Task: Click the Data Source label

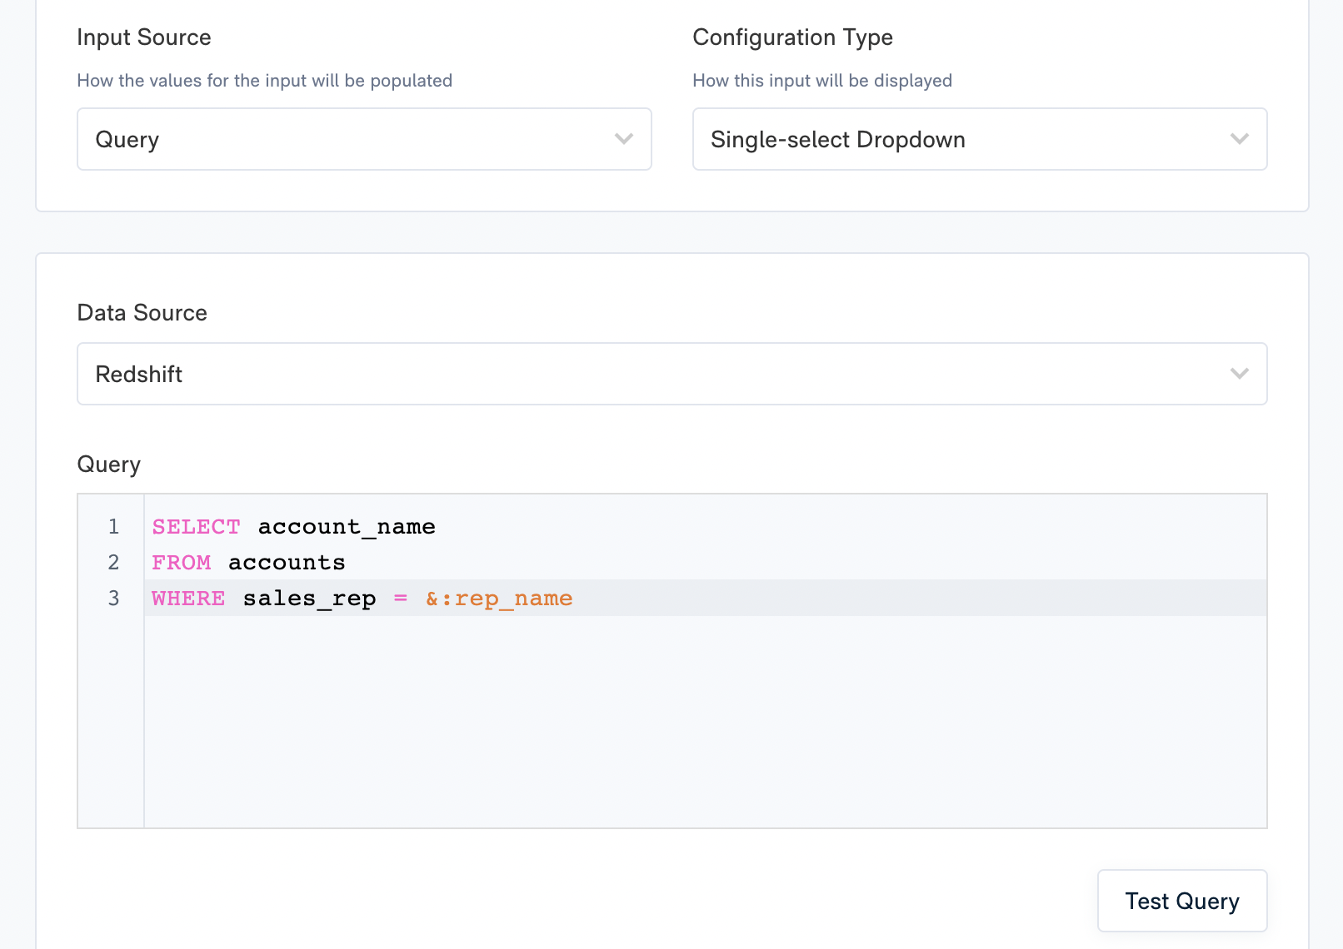Action: [142, 312]
